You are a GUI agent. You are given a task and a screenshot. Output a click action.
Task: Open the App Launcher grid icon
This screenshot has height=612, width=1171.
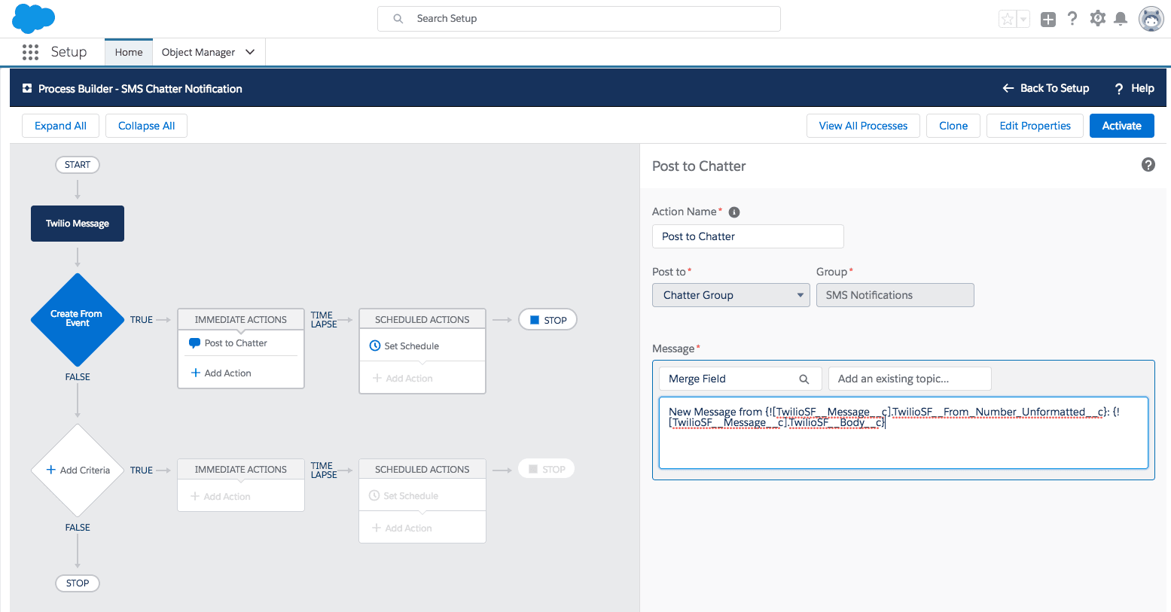click(x=30, y=51)
